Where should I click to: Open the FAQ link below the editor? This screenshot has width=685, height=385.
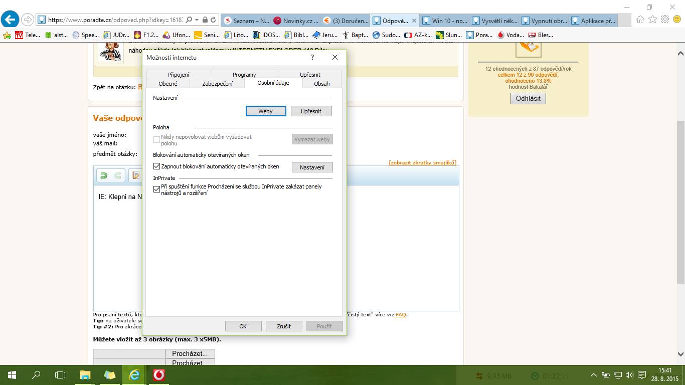coord(401,315)
